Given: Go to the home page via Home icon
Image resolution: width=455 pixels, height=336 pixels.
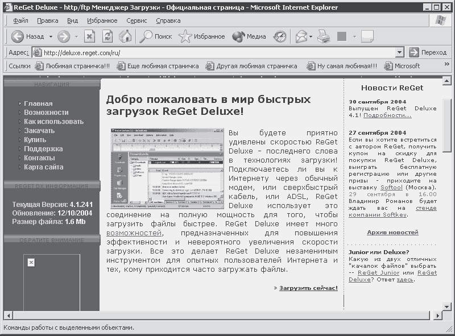Looking at the screenshot, I should 125,36.
